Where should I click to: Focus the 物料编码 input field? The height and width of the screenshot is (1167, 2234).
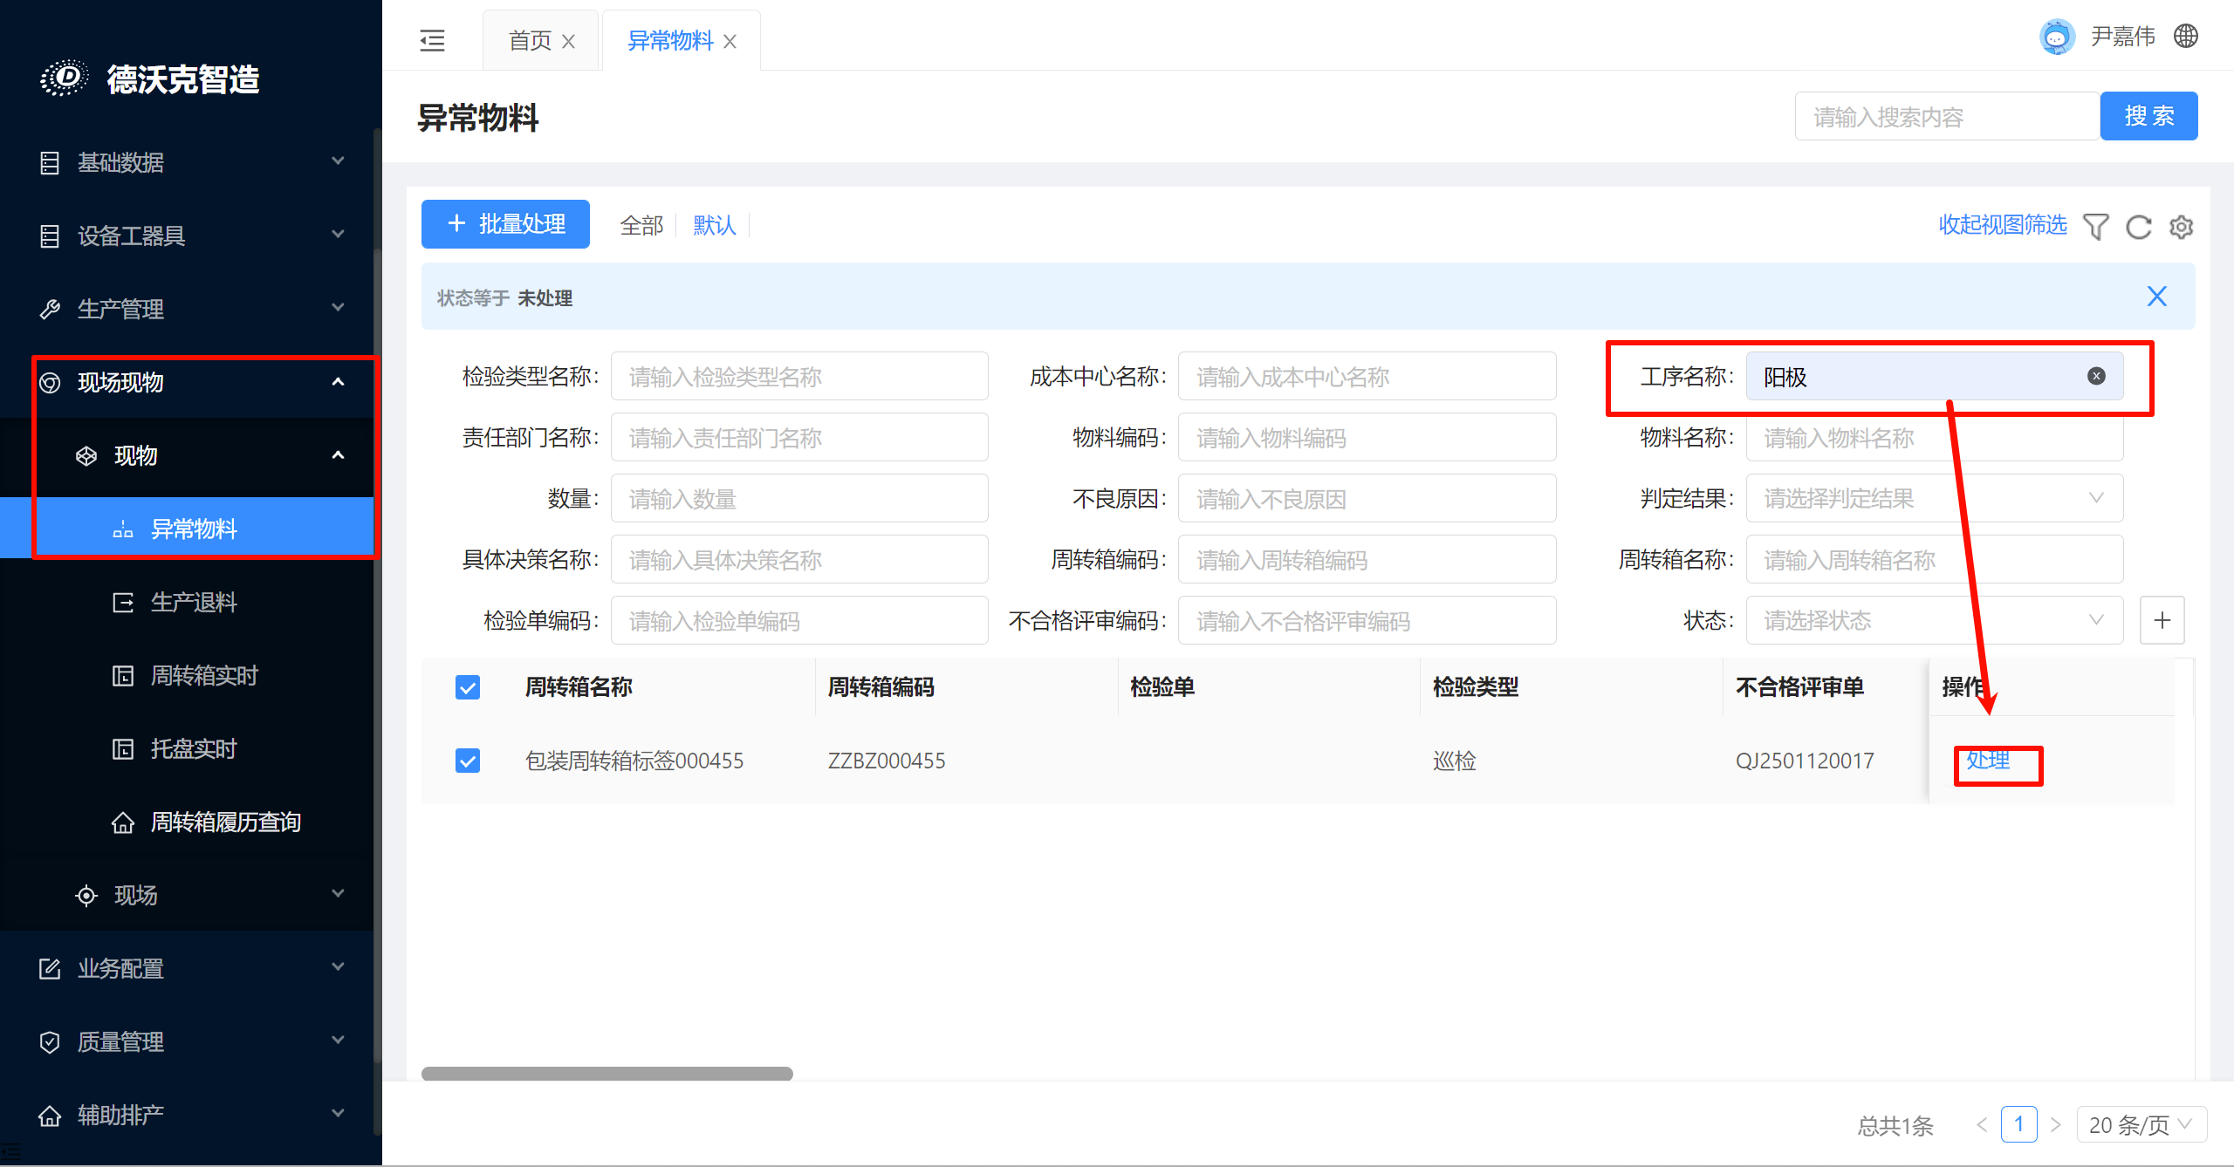pyautogui.click(x=1367, y=437)
